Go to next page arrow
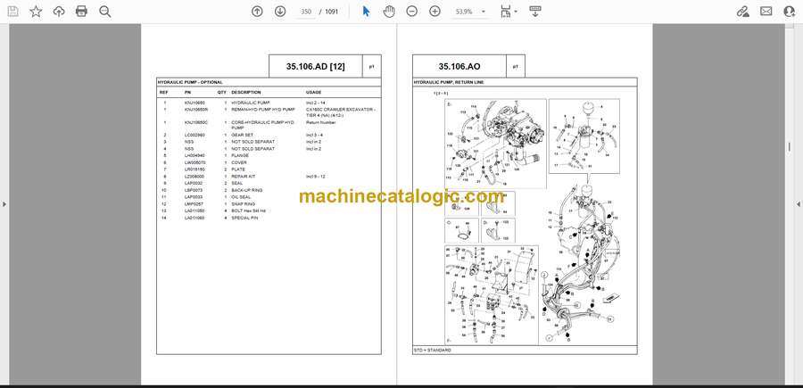 click(280, 12)
